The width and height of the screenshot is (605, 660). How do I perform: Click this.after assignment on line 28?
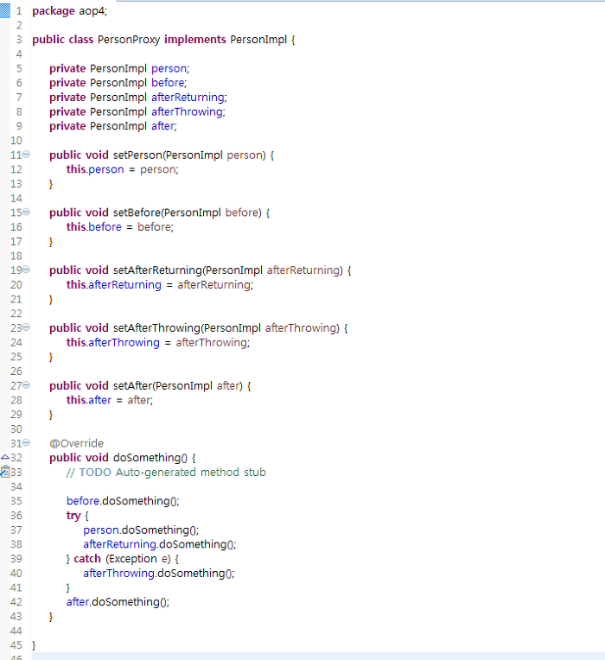tap(110, 400)
